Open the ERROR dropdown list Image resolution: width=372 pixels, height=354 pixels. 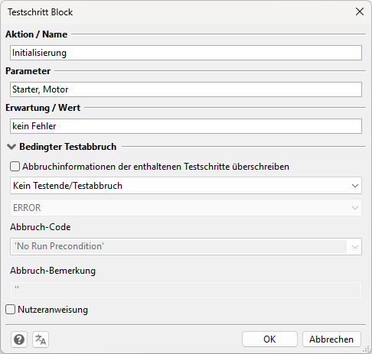click(186, 208)
